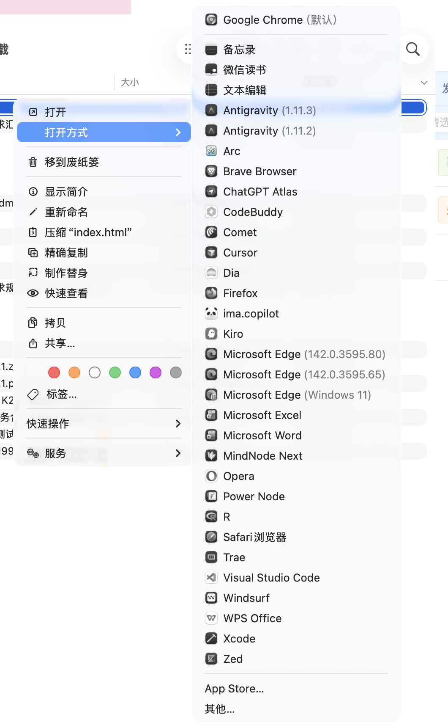Click the MindNode Next icon
The image size is (448, 728).
click(211, 455)
